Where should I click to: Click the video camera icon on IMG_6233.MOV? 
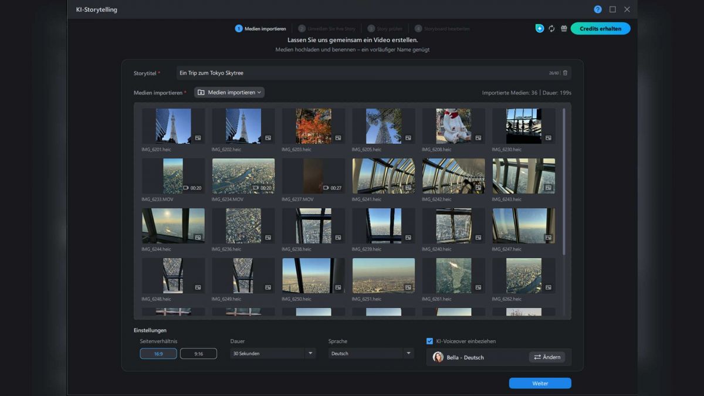(x=186, y=188)
